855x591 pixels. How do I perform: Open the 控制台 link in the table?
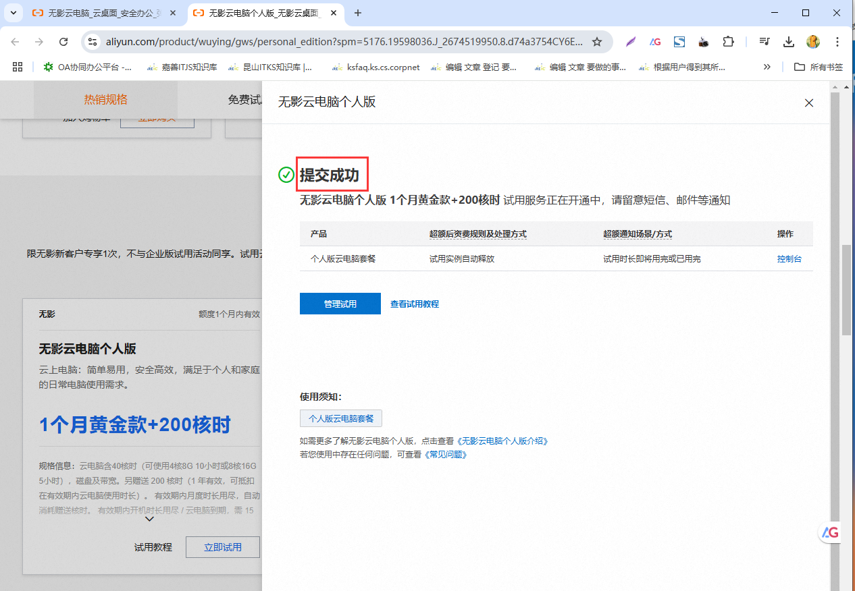(x=789, y=258)
